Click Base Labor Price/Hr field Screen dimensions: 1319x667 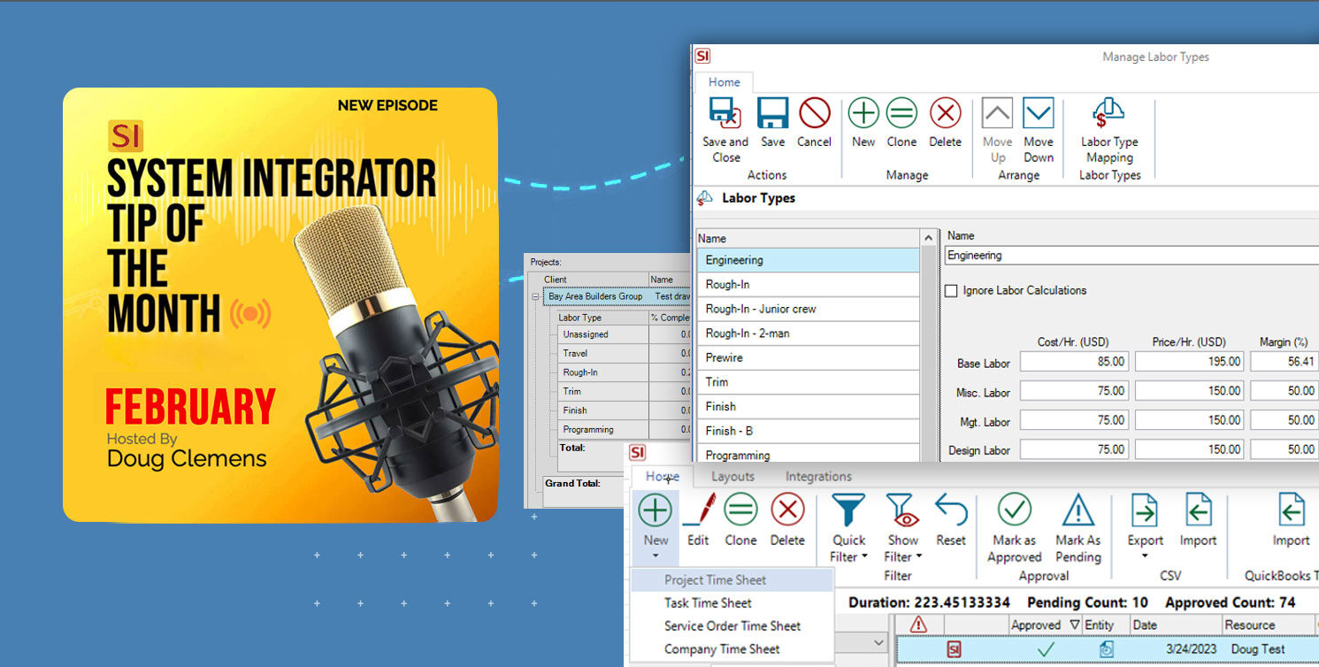point(1189,361)
